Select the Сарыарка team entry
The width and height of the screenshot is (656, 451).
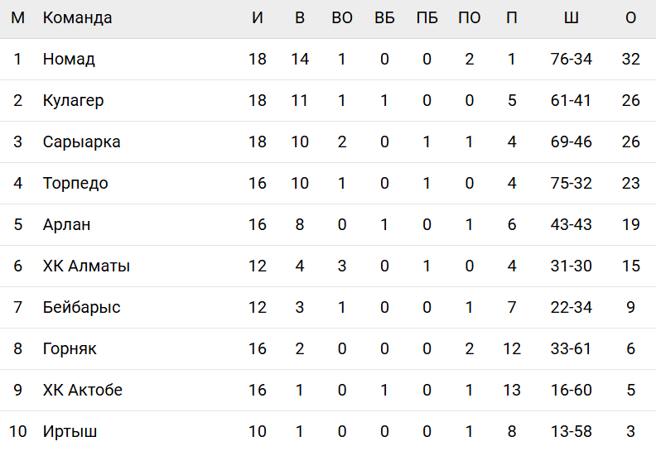[x=81, y=142]
